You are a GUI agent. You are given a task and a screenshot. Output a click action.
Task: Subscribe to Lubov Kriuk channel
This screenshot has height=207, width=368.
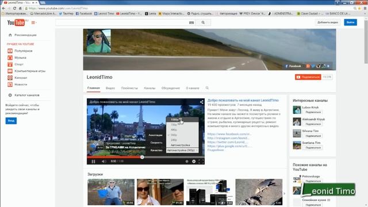[313, 112]
